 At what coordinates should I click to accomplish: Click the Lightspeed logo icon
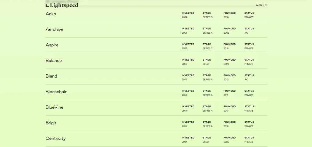pyautogui.click(x=47, y=5)
